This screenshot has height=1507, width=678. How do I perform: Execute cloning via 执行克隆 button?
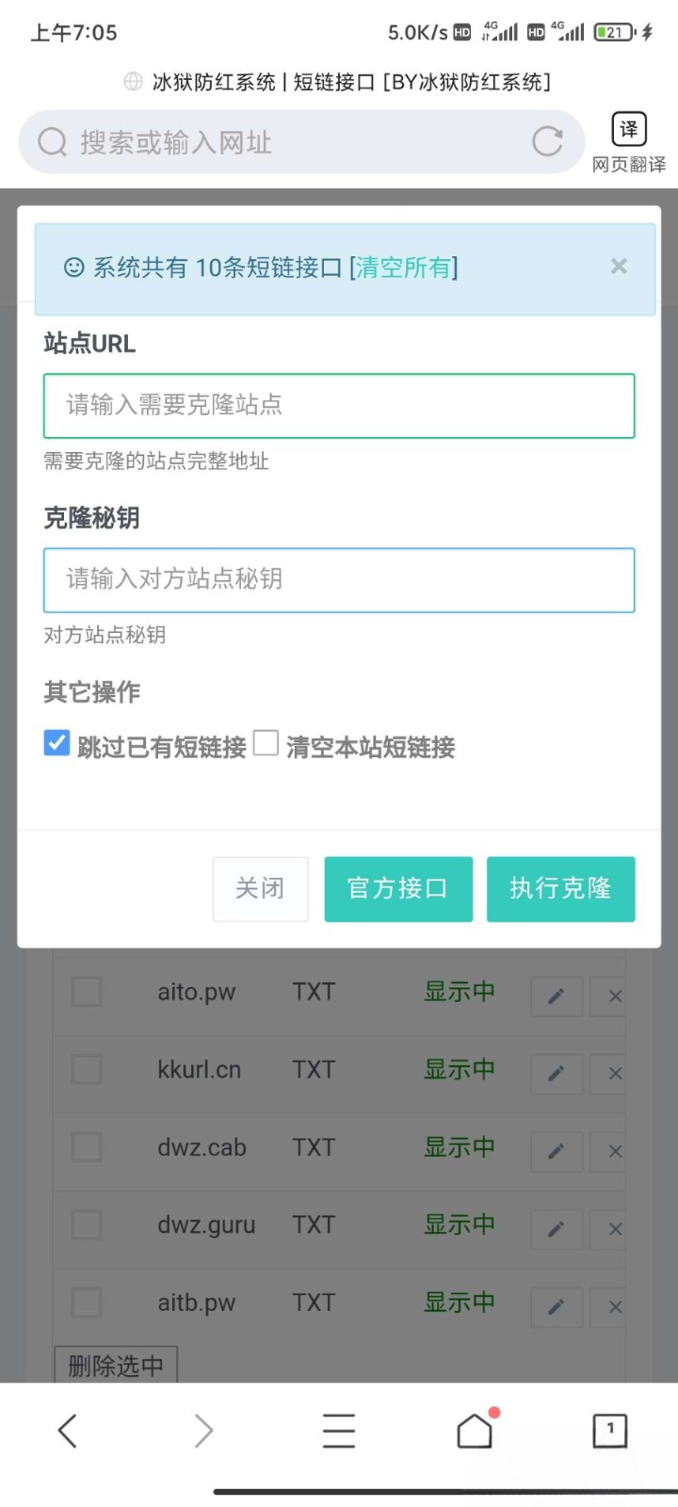(560, 888)
